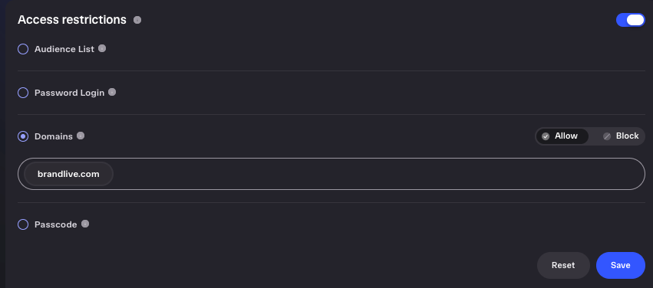
Task: Click the Passcode info icon
Action: click(85, 224)
